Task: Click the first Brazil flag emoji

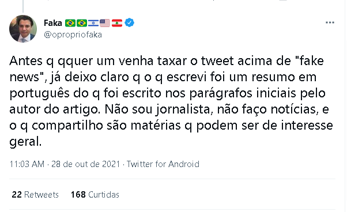Action: (x=70, y=23)
